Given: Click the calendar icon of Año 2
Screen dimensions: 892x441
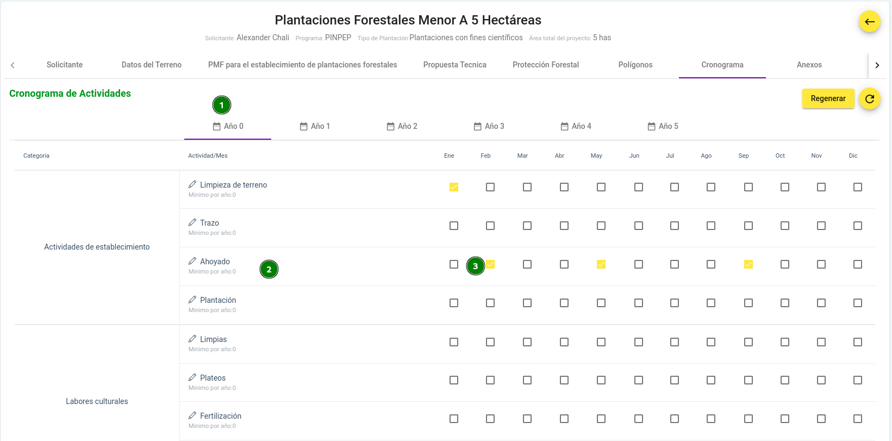Looking at the screenshot, I should [390, 126].
